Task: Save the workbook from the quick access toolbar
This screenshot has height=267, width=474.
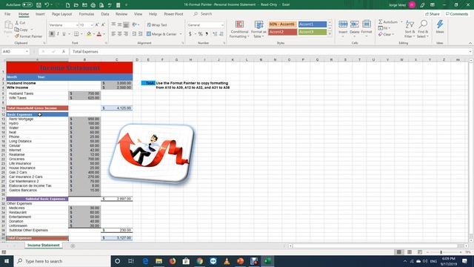Action: tap(39, 5)
